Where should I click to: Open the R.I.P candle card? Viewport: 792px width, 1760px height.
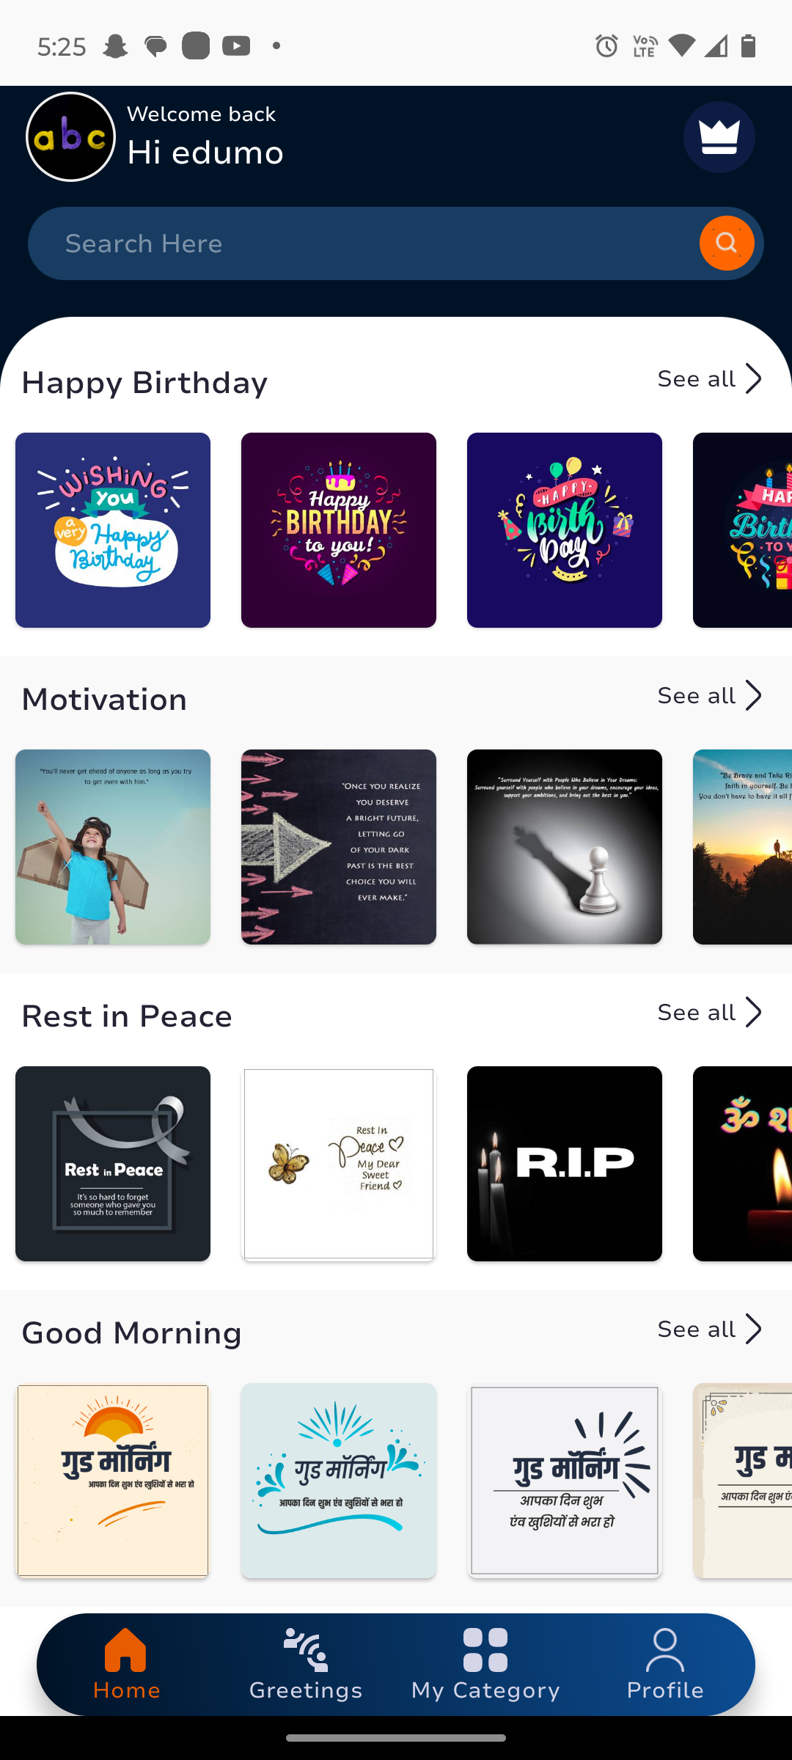(x=565, y=1164)
